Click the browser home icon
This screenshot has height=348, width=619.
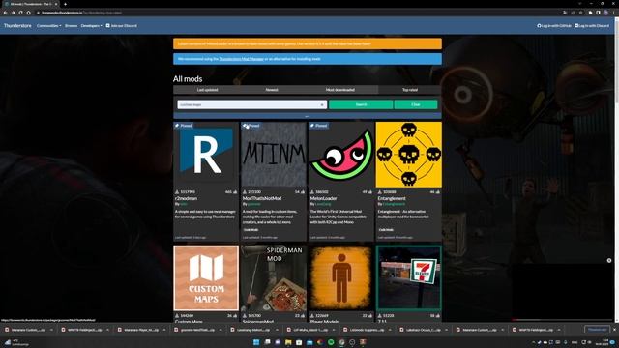pyautogui.click(x=28, y=13)
